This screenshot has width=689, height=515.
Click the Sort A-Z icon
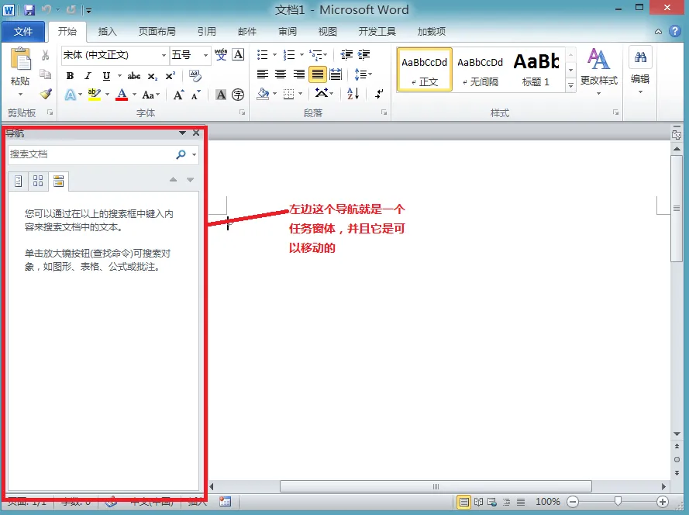[x=353, y=94]
